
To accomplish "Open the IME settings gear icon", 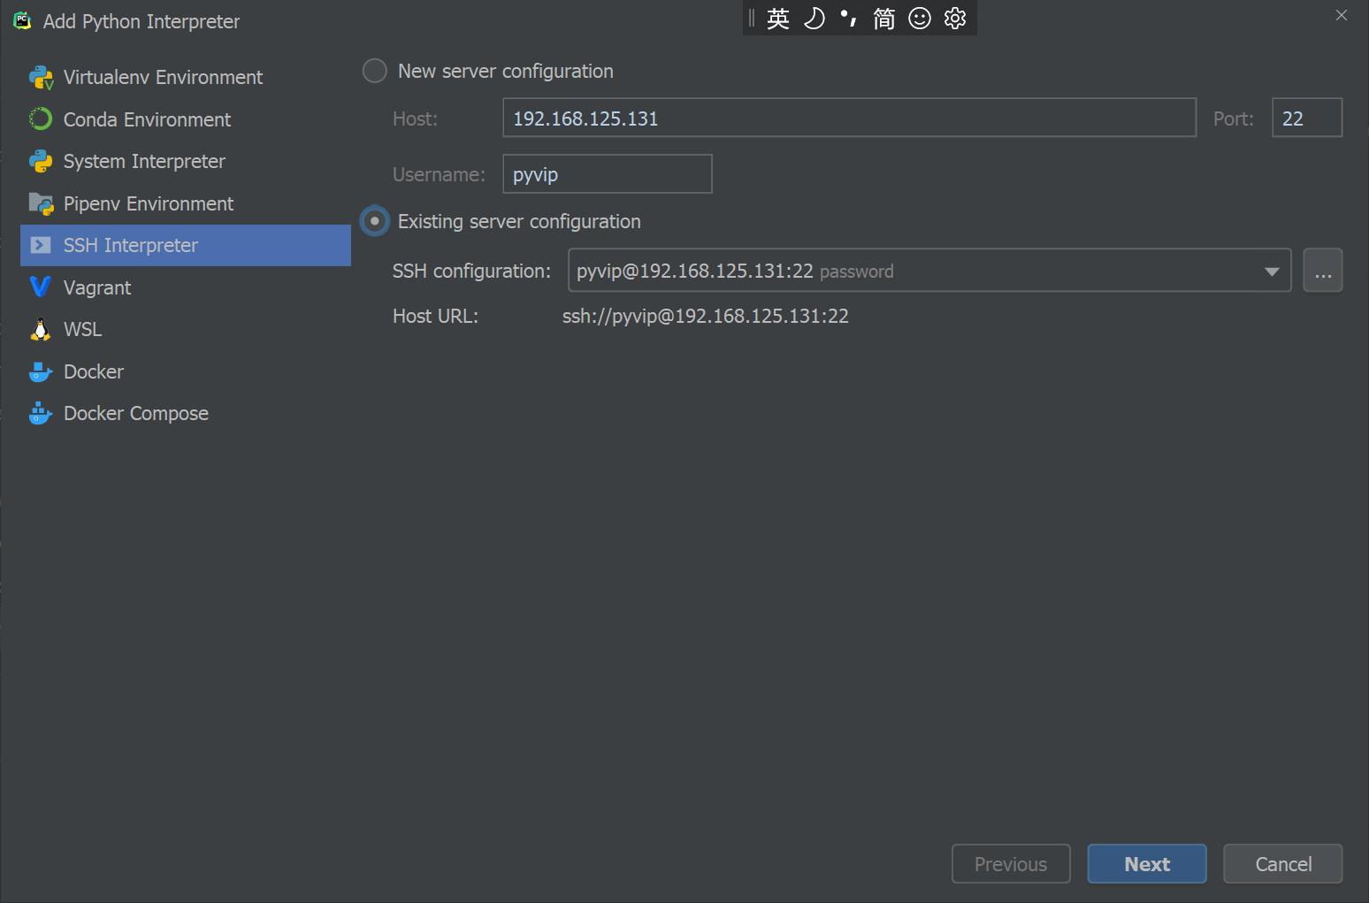I will (955, 19).
